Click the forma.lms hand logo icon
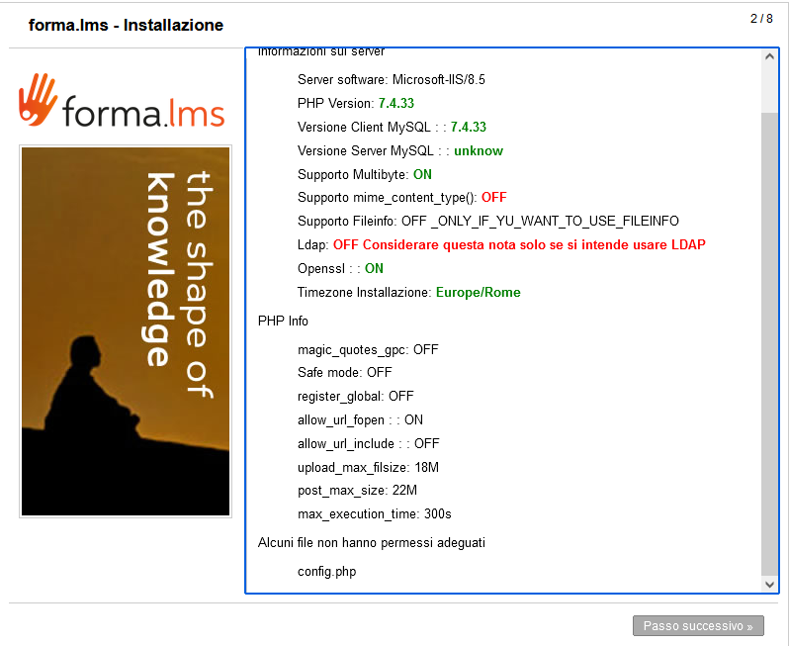Screen dimensions: 789x646 pos(38,99)
